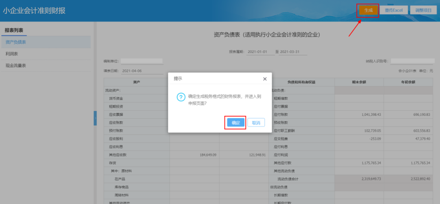Click the 应付账款 row label

(x=281, y=115)
